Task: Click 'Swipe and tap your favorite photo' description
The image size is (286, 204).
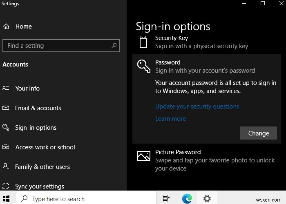Action: click(x=214, y=164)
